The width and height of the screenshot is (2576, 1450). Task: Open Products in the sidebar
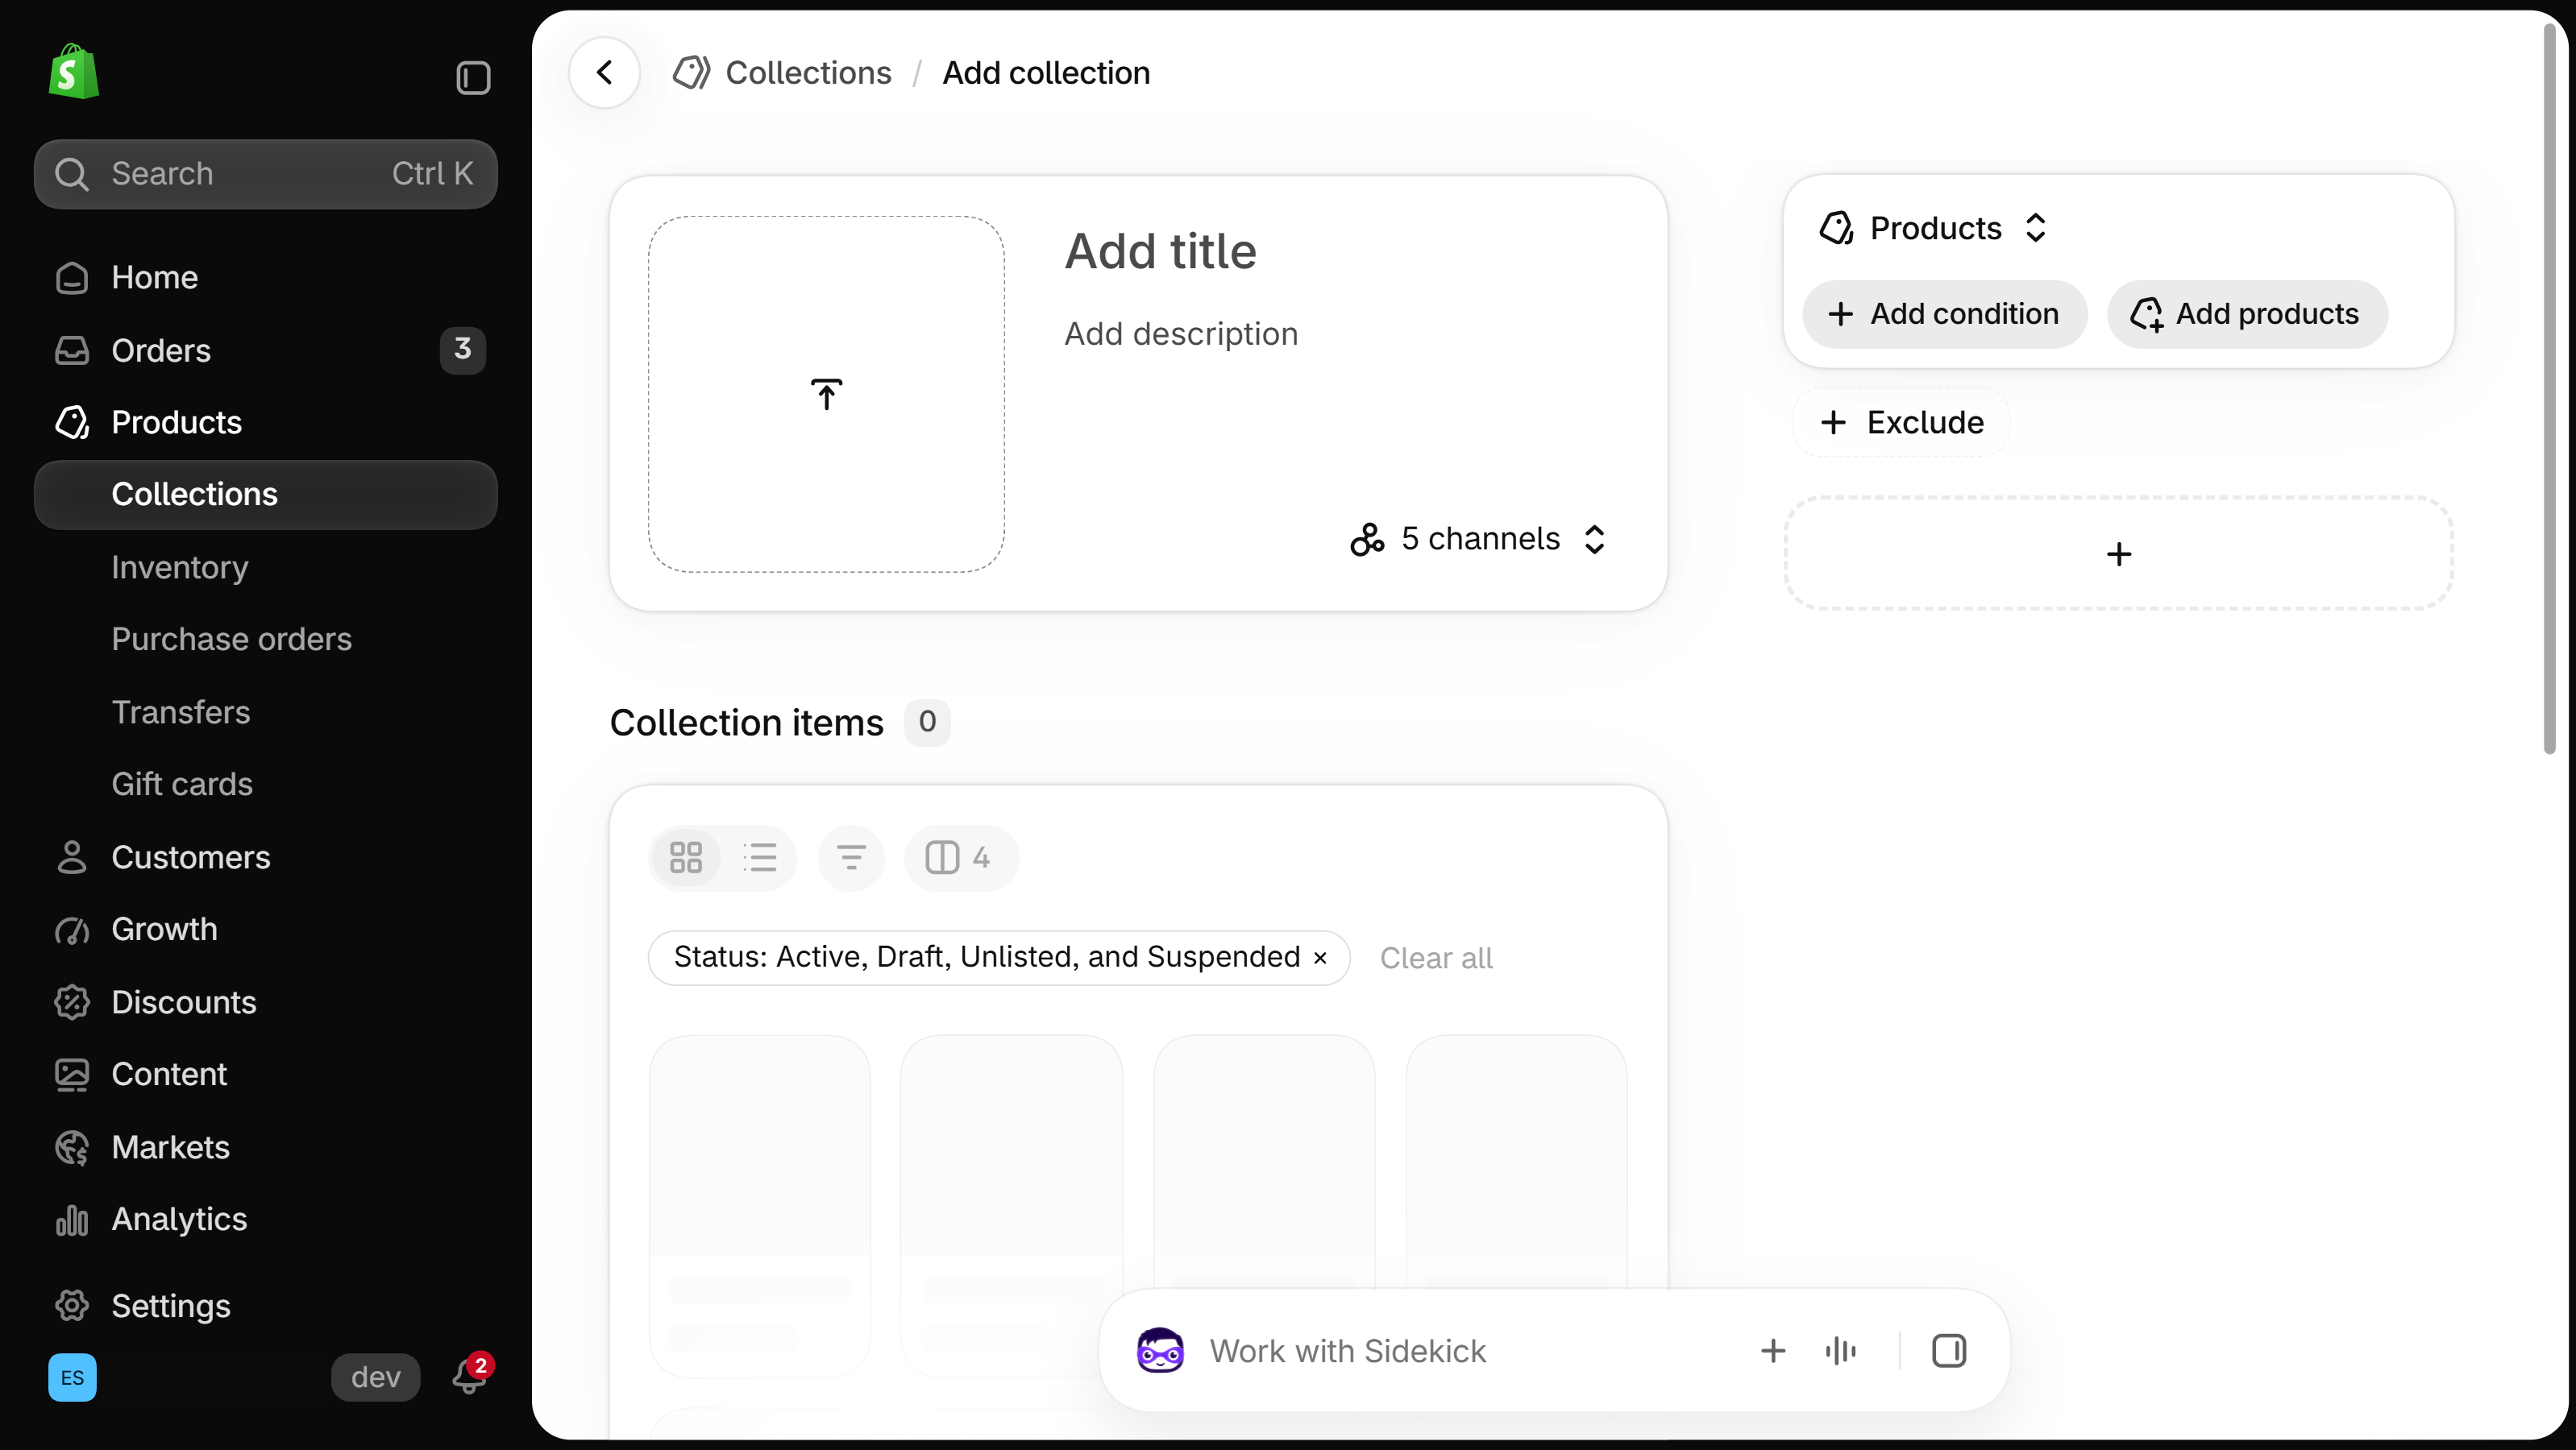click(x=265, y=422)
